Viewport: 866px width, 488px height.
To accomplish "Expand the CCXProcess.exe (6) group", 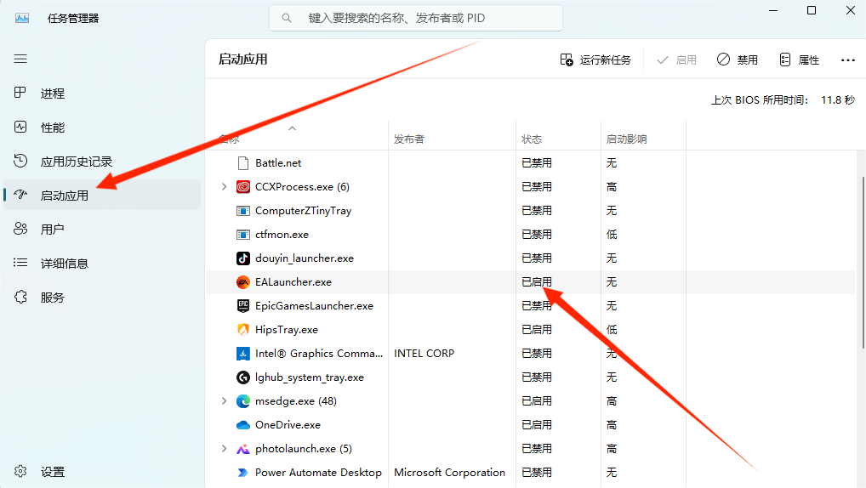I will click(225, 186).
